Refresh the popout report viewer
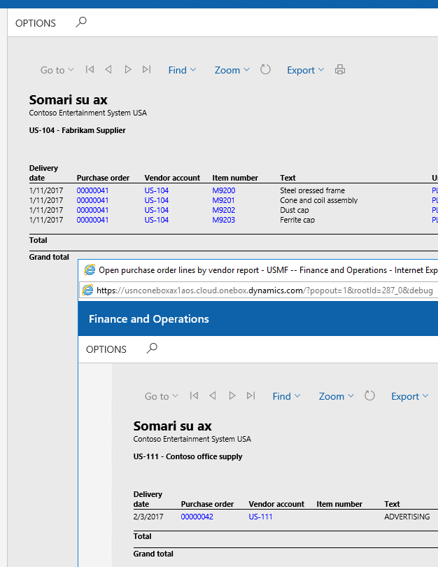 369,395
